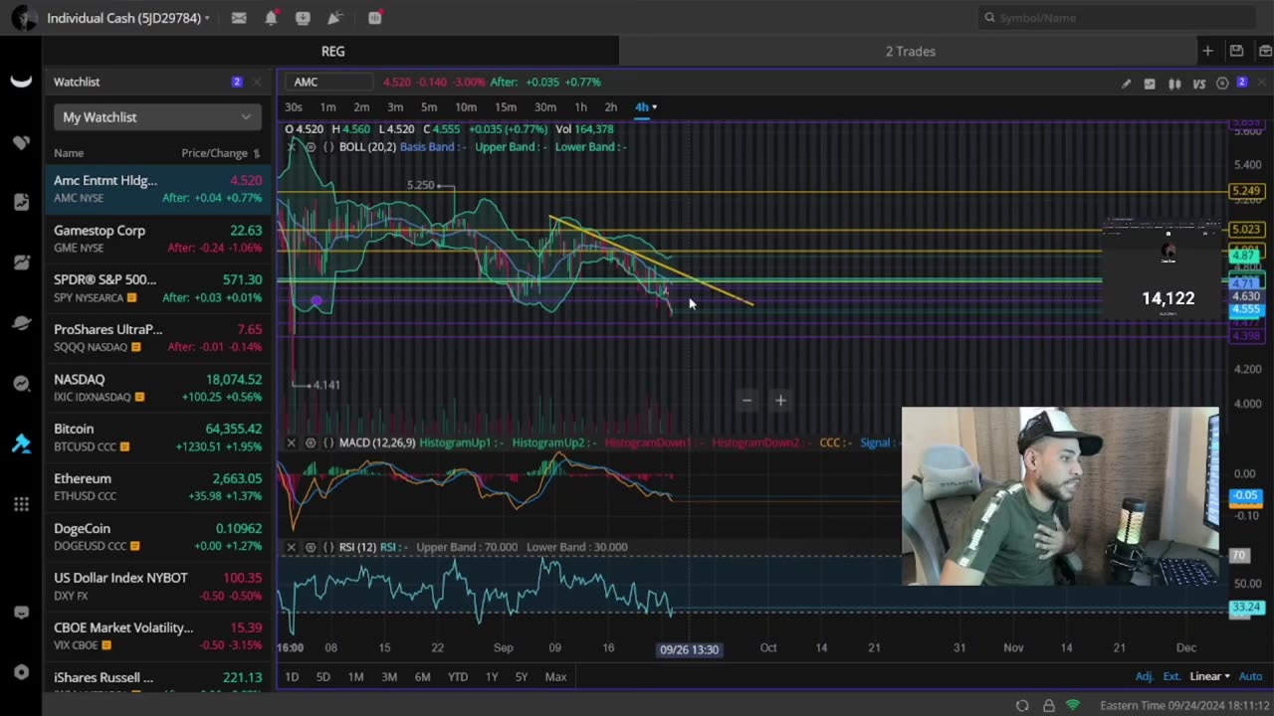This screenshot has height=716, width=1274.
Task: Click the webcam video overlay
Action: [1060, 495]
